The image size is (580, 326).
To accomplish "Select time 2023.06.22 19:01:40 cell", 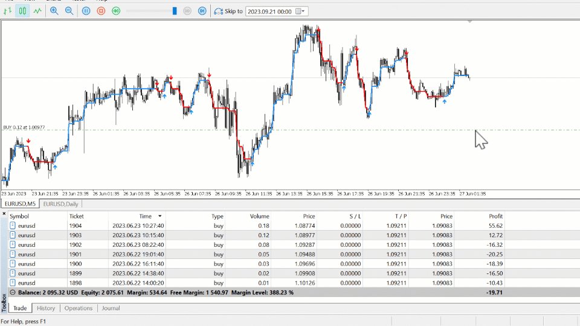I will click(x=138, y=254).
